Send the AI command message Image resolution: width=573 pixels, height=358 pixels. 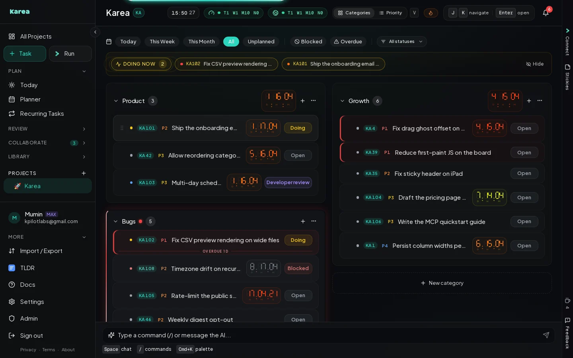pos(546,335)
